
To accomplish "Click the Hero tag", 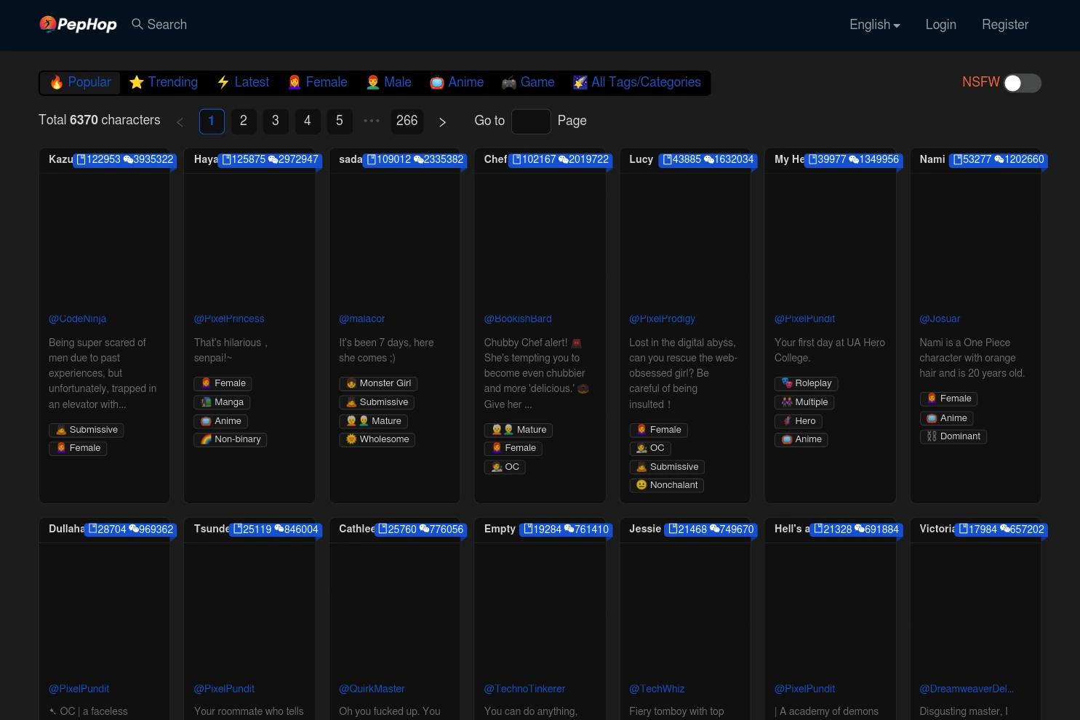I will pyautogui.click(x=798, y=421).
